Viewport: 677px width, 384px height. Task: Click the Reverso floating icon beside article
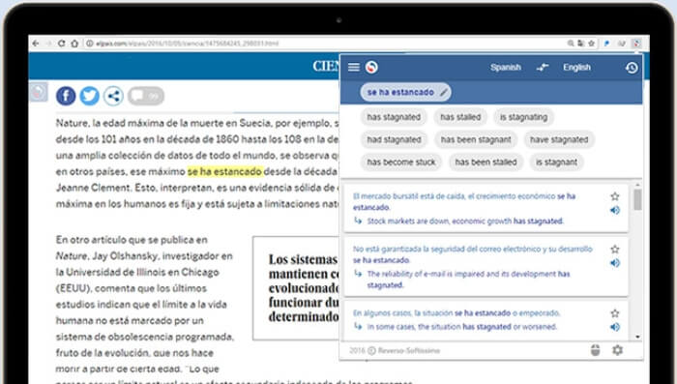point(39,92)
